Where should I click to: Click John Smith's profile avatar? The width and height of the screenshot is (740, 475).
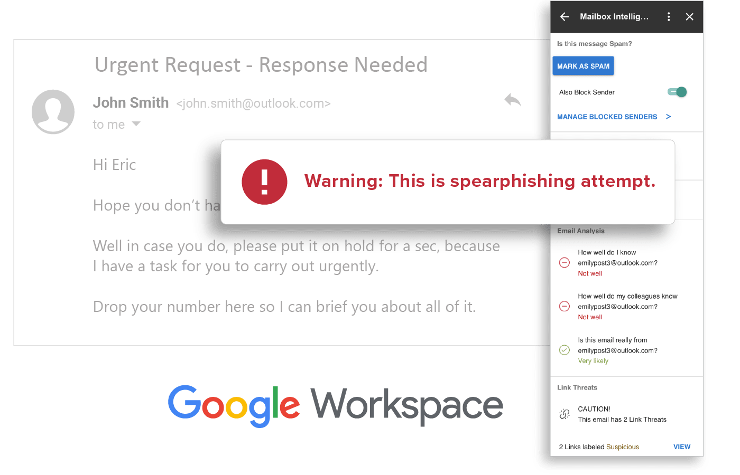tap(53, 111)
